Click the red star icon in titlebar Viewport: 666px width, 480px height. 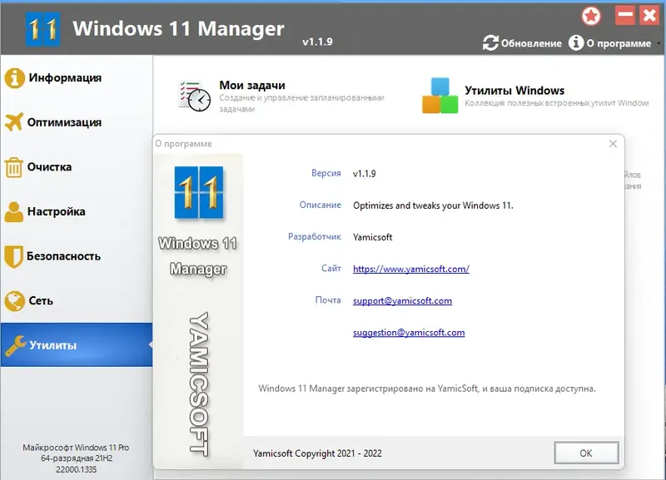(x=590, y=15)
